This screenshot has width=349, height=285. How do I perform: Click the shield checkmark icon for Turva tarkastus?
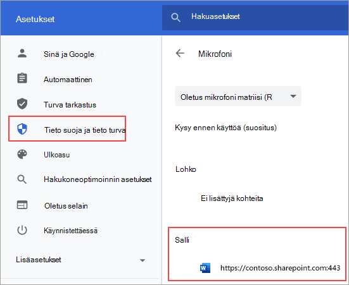point(22,104)
